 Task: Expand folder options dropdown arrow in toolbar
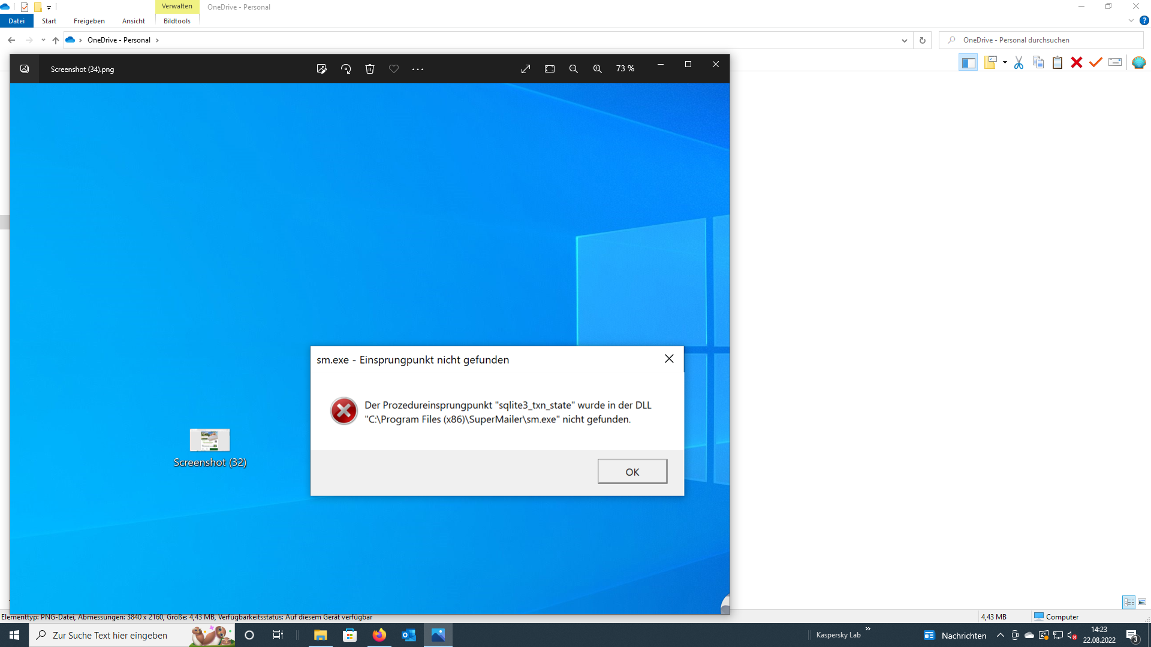1005,62
